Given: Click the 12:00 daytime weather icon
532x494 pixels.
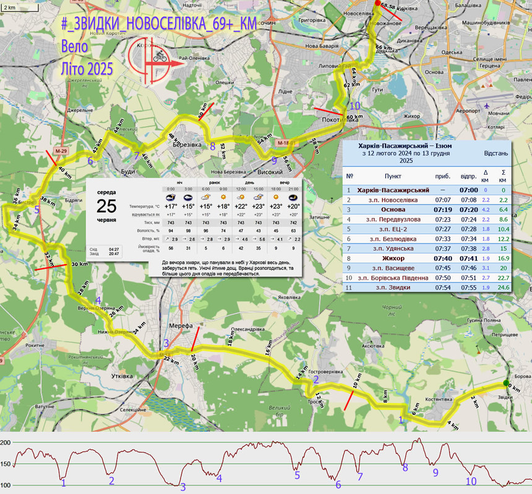Looking at the screenshot, I should click(241, 198).
